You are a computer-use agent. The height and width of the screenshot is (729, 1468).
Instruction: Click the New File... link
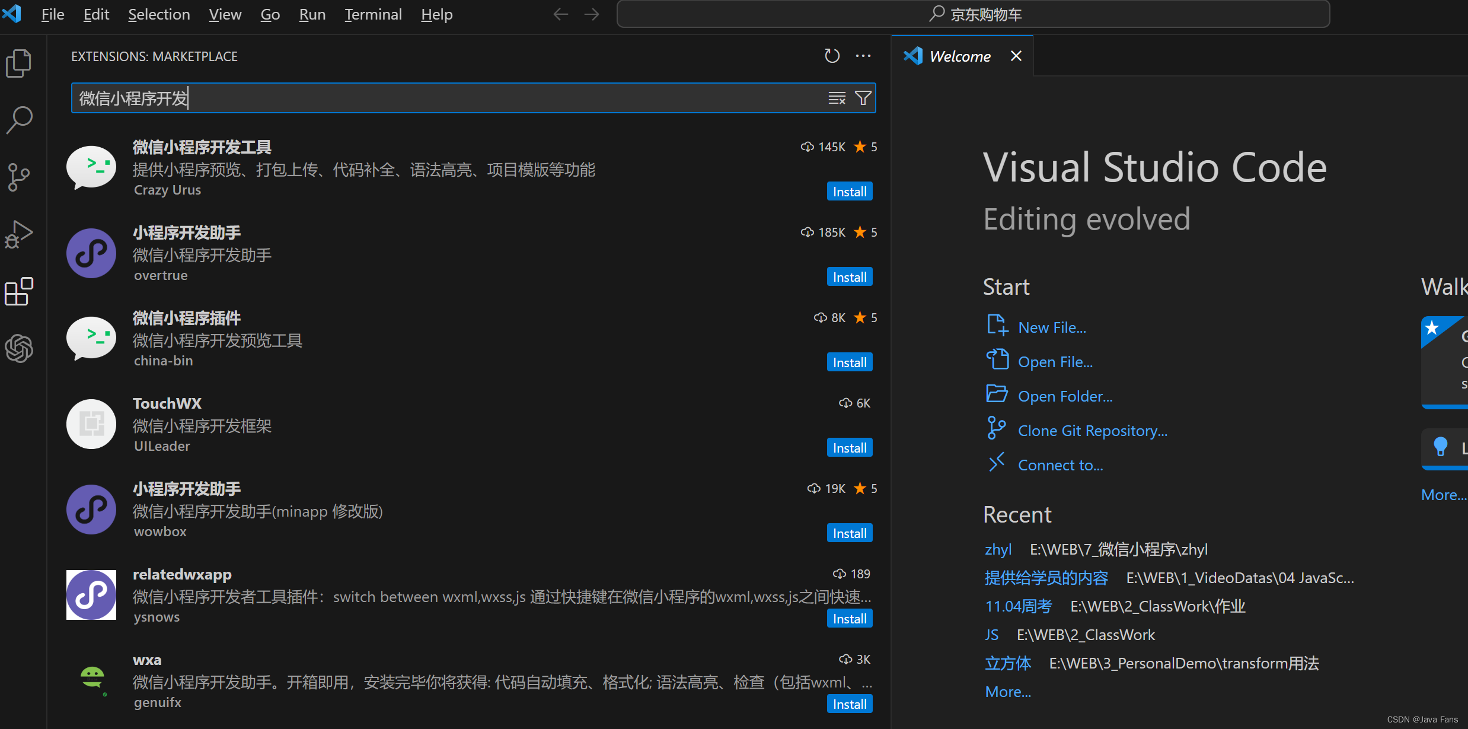point(1052,327)
